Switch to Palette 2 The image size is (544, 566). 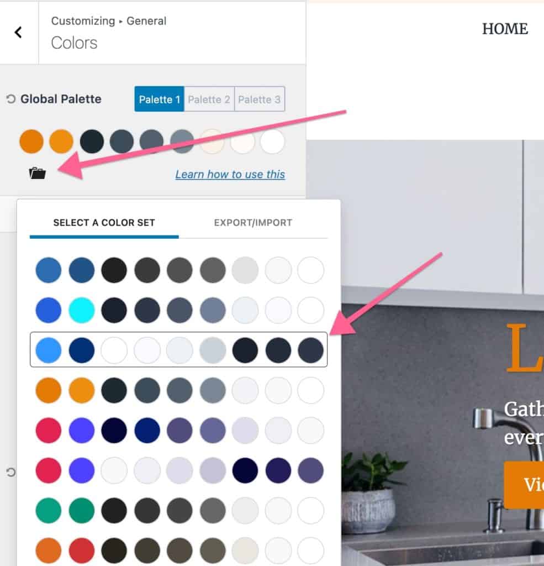[x=209, y=99]
